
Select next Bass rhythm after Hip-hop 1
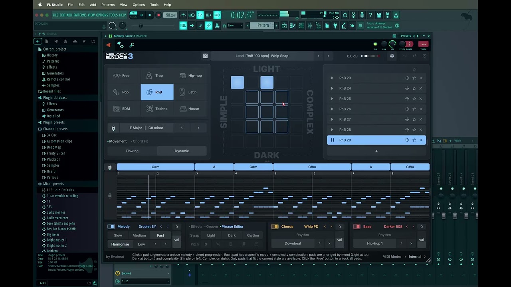click(x=411, y=244)
